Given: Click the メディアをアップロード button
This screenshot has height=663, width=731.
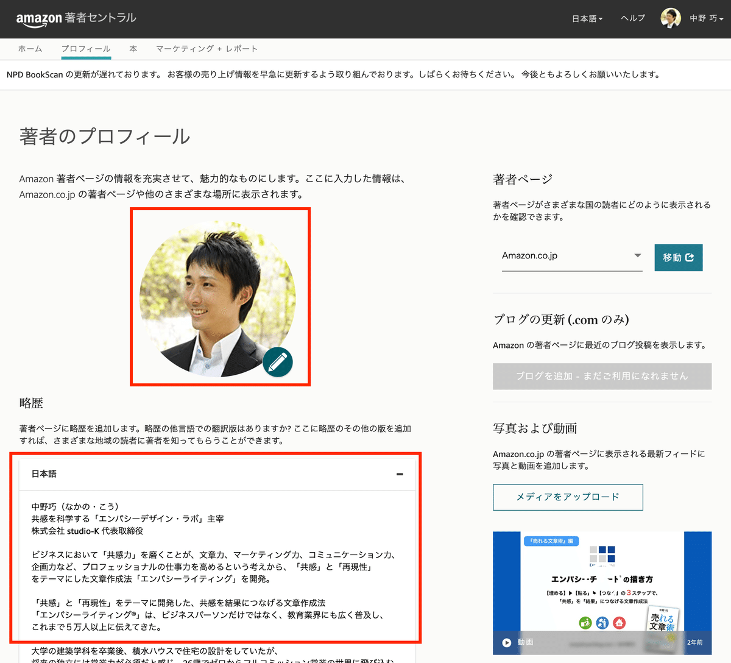Looking at the screenshot, I should [568, 497].
